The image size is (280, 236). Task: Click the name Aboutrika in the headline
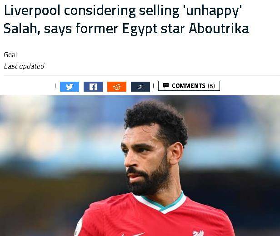[219, 29]
